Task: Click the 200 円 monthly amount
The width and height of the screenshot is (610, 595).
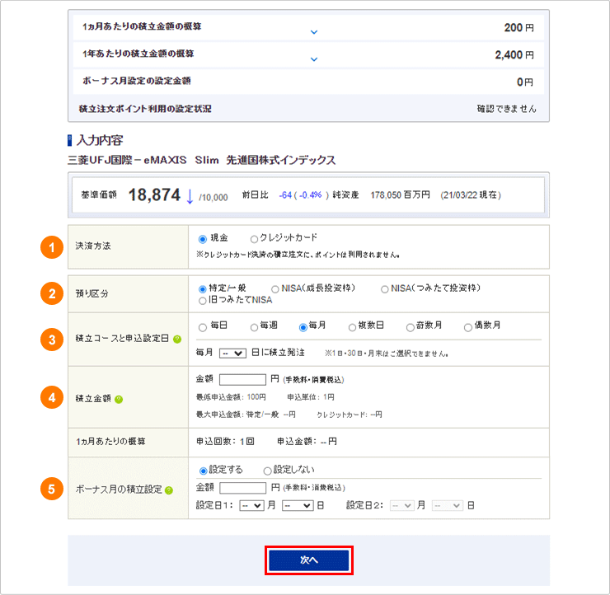Action: point(519,28)
